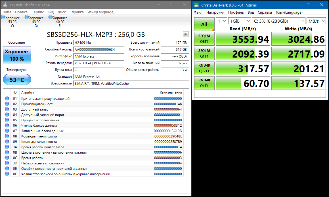Screen dimensions: 329x197
Task: Open Файл menu in CrystalDiskMark
Action: pyautogui.click(x=198, y=12)
